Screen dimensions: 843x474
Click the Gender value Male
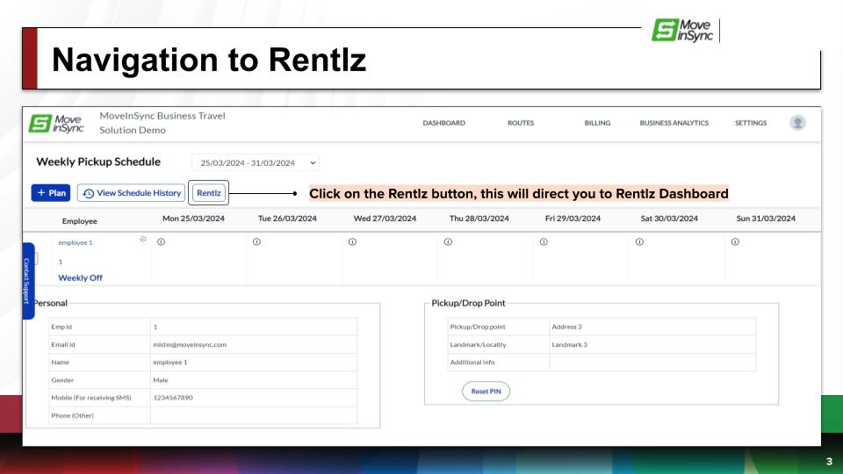(160, 380)
